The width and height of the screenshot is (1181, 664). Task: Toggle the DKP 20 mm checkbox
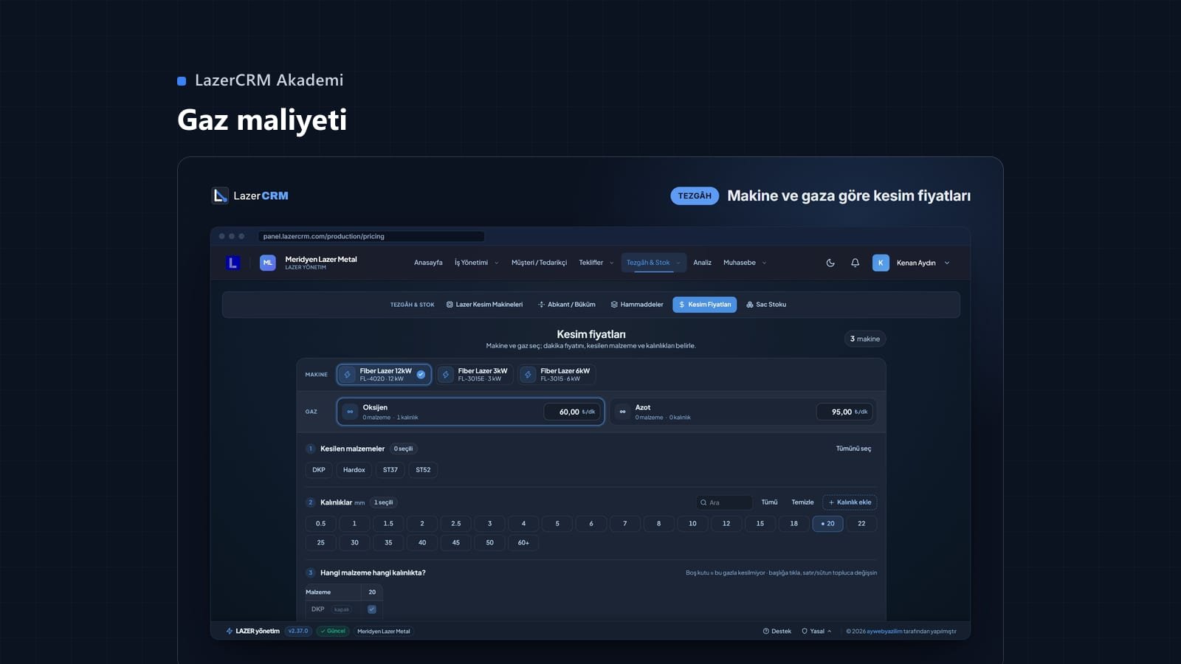pos(372,609)
